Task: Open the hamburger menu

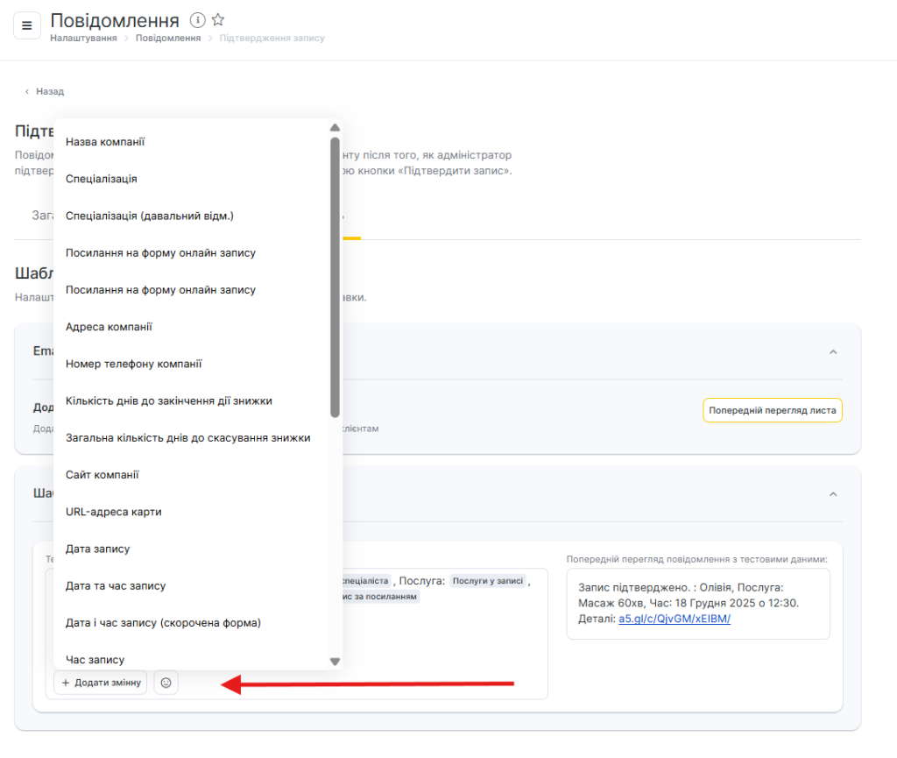Action: (x=26, y=25)
